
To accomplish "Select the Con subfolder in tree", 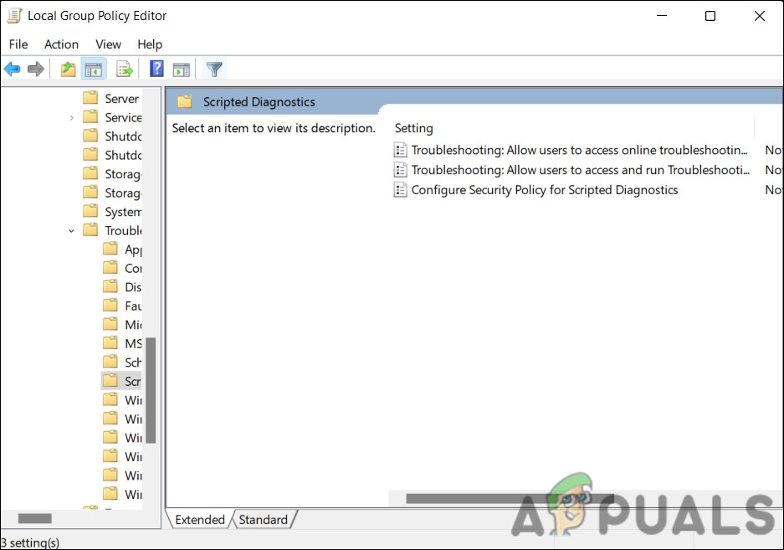I will [x=122, y=268].
